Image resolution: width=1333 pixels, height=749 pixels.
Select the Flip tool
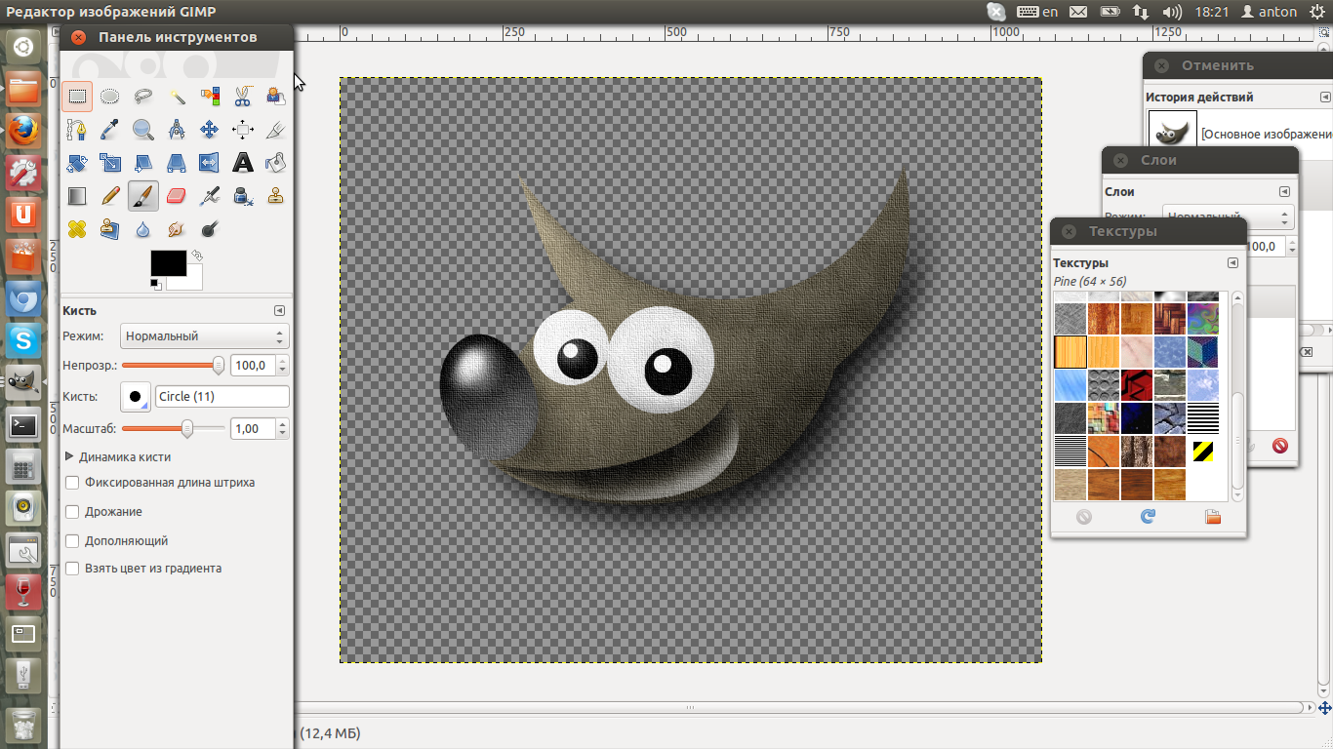pos(210,163)
